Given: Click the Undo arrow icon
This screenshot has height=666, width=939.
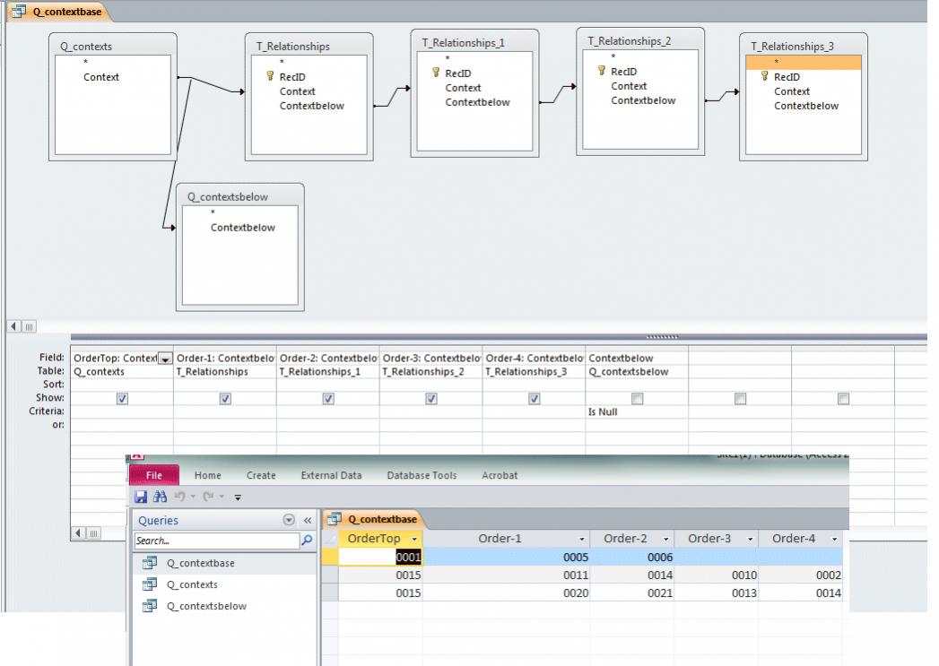Looking at the screenshot, I should (x=179, y=497).
